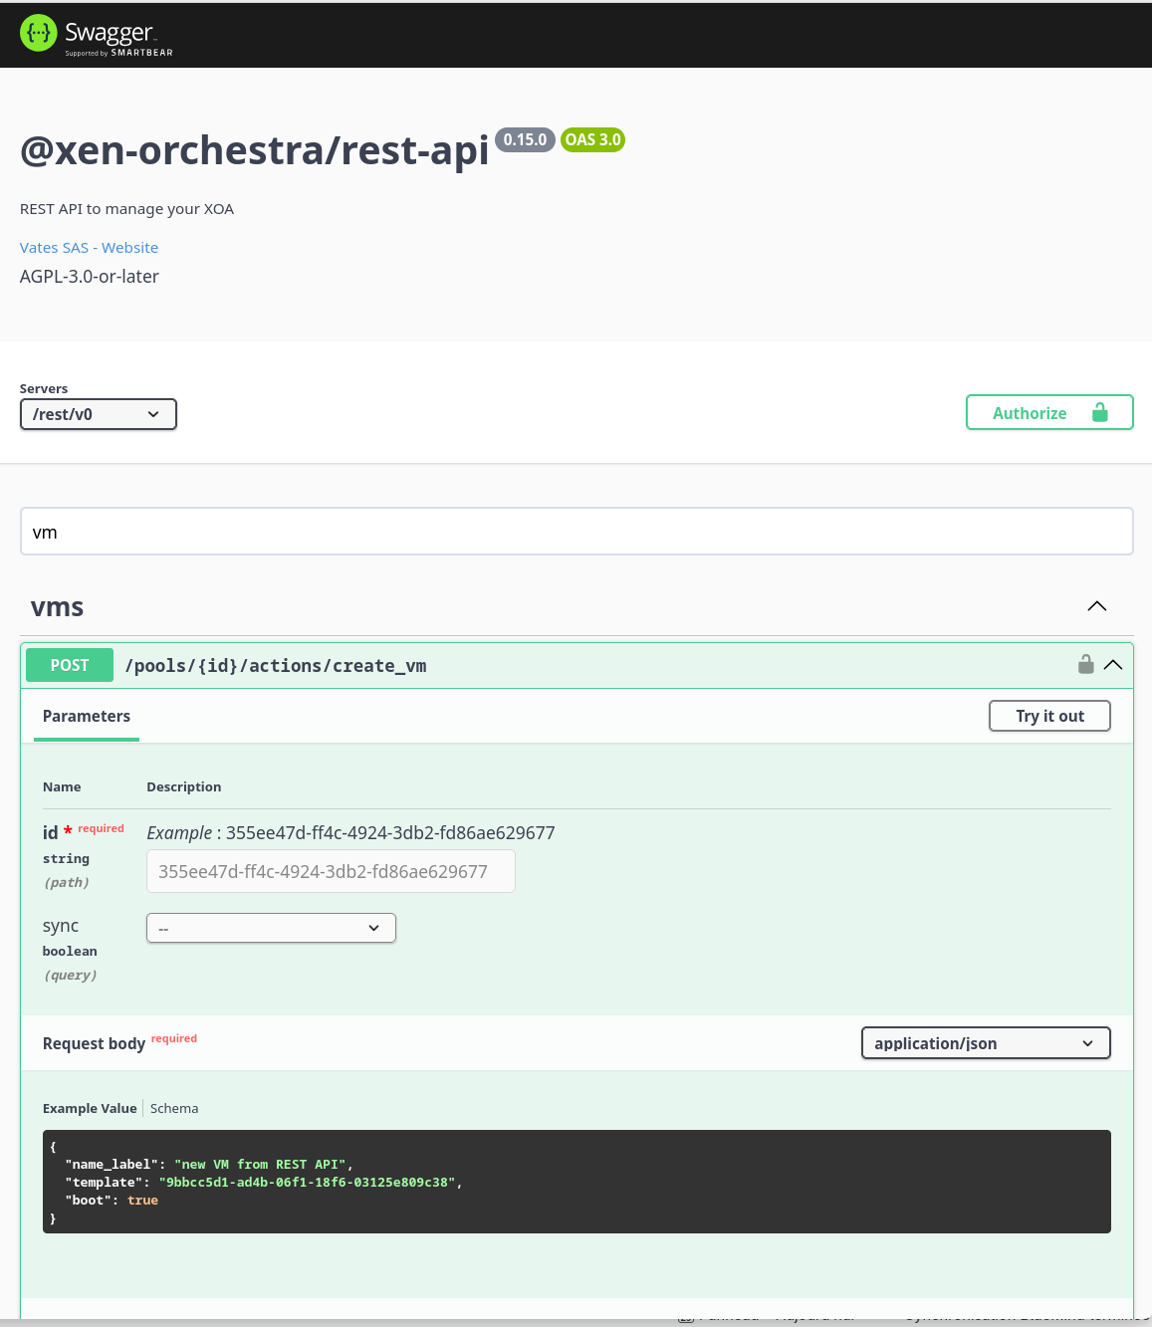
Task: Click the Swagger logo icon
Action: 37,34
